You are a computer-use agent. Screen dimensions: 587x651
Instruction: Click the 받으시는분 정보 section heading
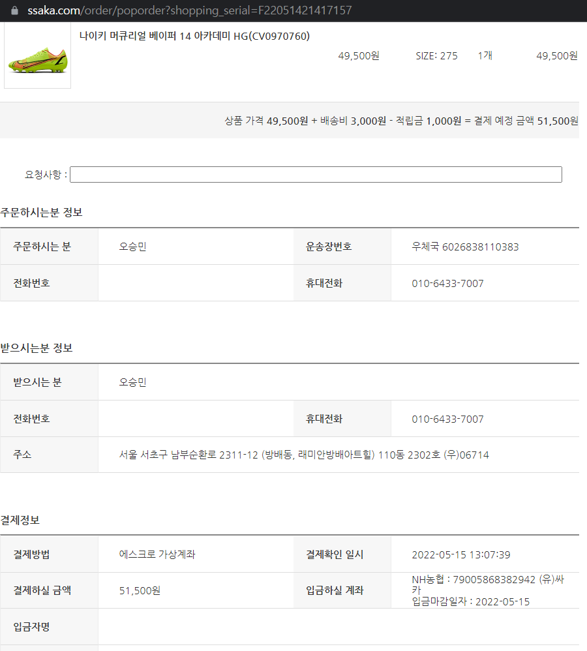37,348
